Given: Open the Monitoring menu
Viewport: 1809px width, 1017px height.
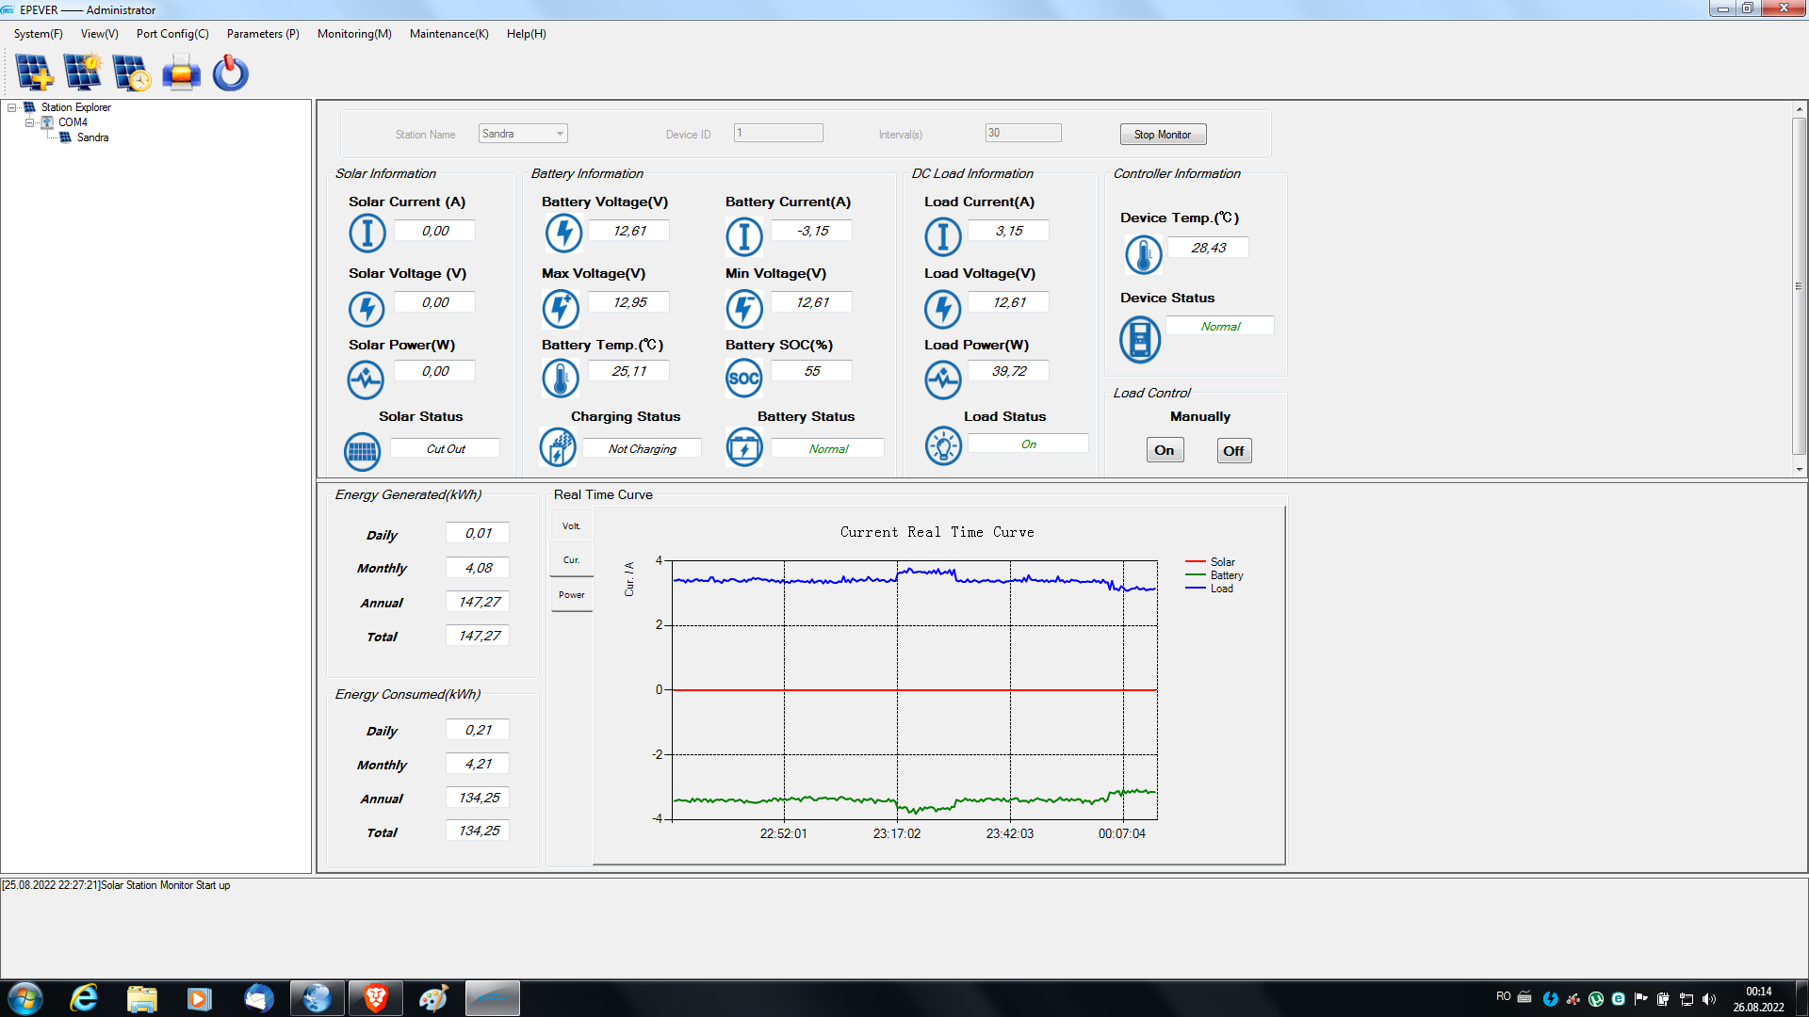Looking at the screenshot, I should click(x=354, y=34).
